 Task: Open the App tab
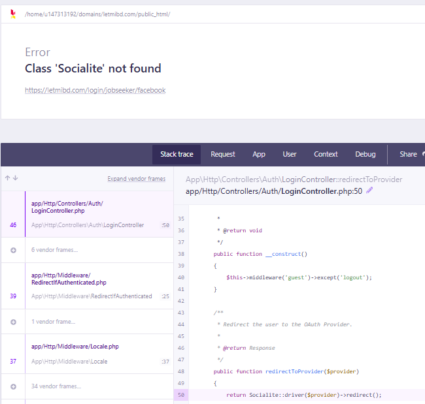[x=259, y=154]
